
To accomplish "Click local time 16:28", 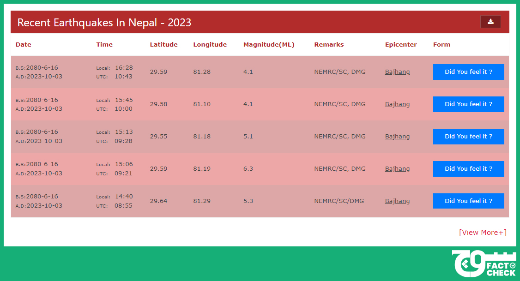I will coord(124,68).
